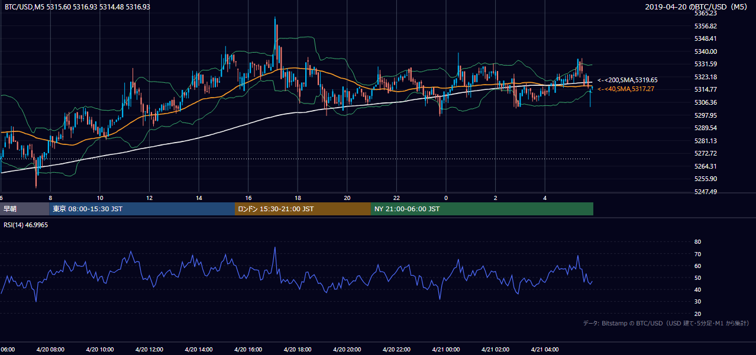Click the 4/20 14:00 bottom date label
The height and width of the screenshot is (355, 756).
[x=199, y=350]
